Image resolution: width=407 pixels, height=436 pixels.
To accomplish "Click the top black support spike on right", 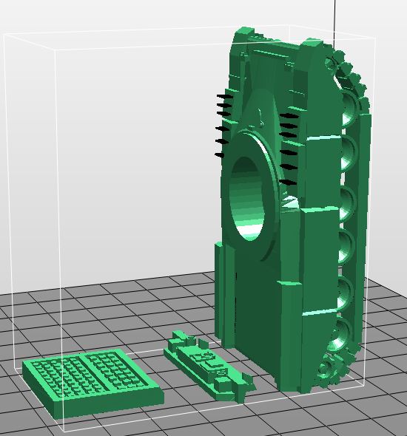I will click(289, 116).
